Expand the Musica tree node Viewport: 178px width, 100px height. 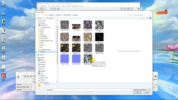(37, 69)
